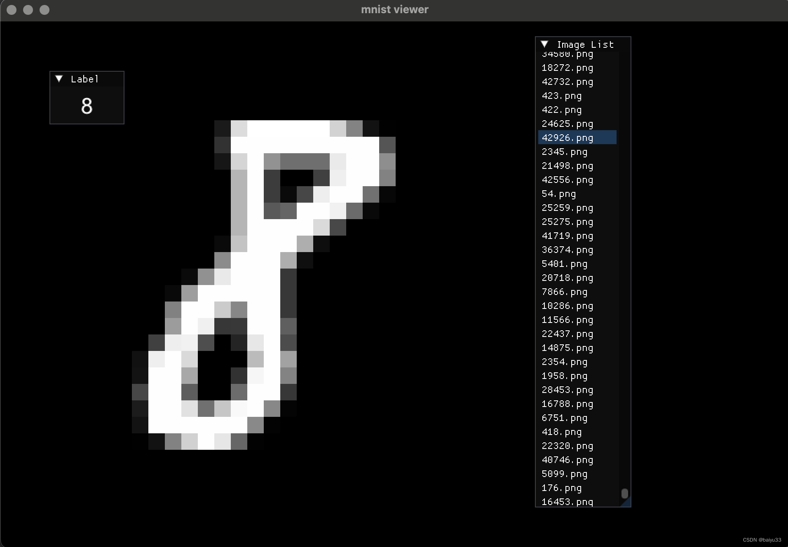The width and height of the screenshot is (788, 547).
Task: Select 2345.png list entry
Action: (577, 152)
